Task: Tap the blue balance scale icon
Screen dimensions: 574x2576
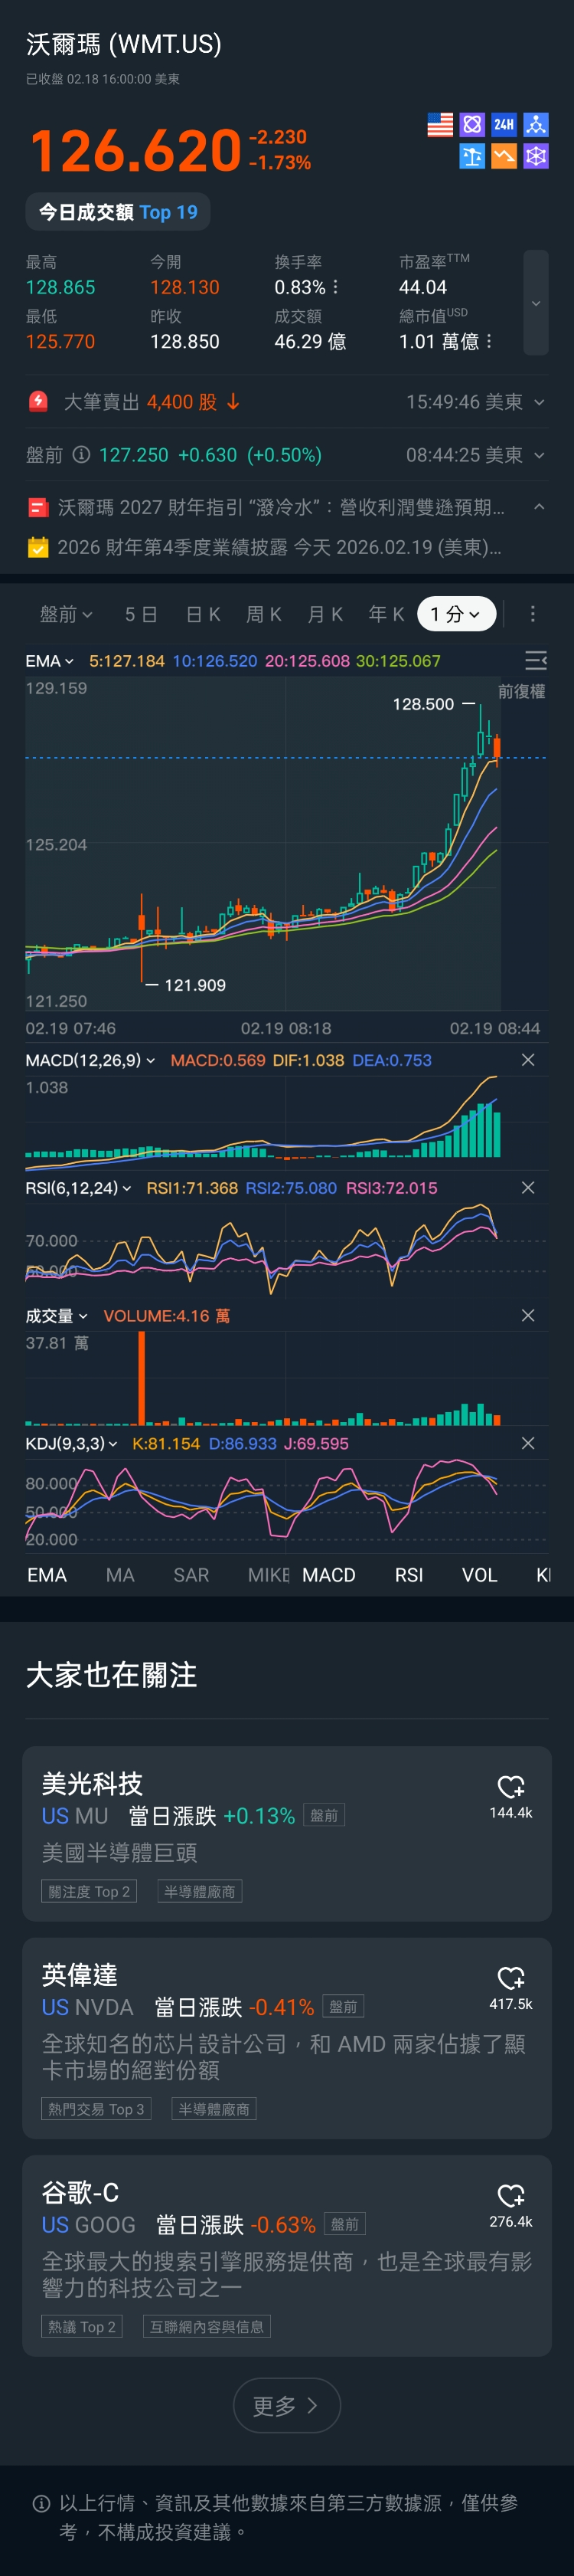Action: (472, 156)
